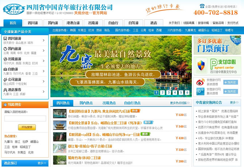Click the 线路搜索 magnifier icon
This screenshot has height=167, width=244.
5,105
